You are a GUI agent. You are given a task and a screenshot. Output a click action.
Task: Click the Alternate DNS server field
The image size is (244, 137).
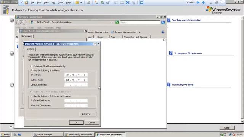tap(76, 106)
